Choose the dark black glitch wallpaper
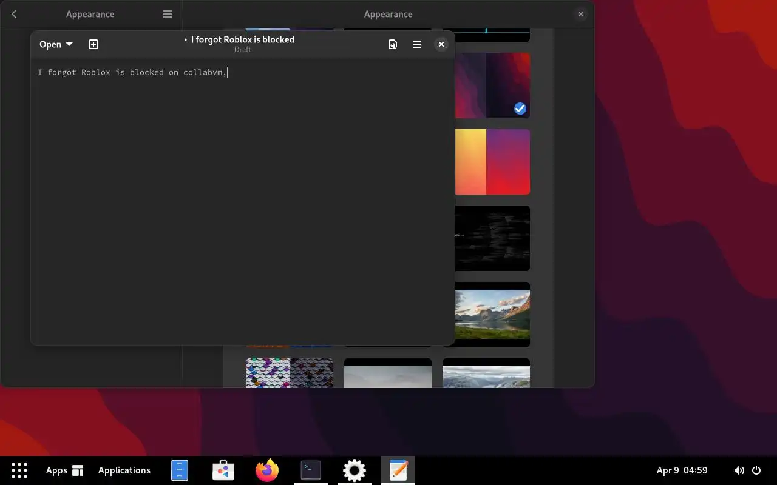 pyautogui.click(x=492, y=238)
